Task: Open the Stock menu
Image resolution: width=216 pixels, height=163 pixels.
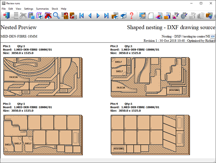Action: (54, 9)
